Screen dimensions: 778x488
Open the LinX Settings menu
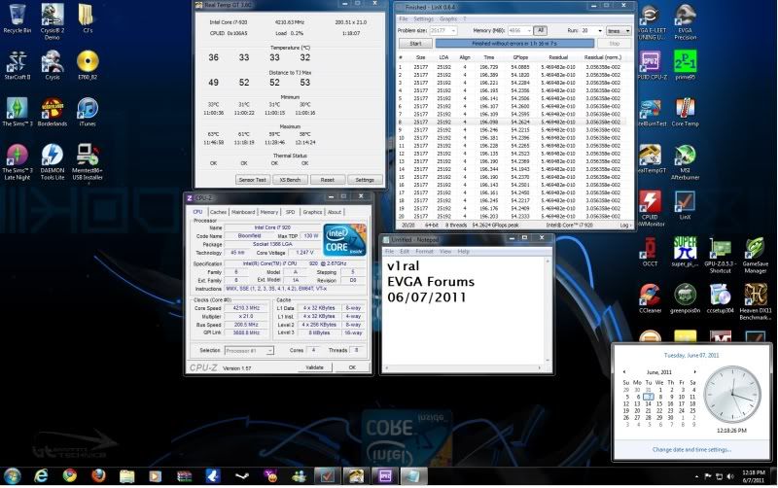coord(423,18)
